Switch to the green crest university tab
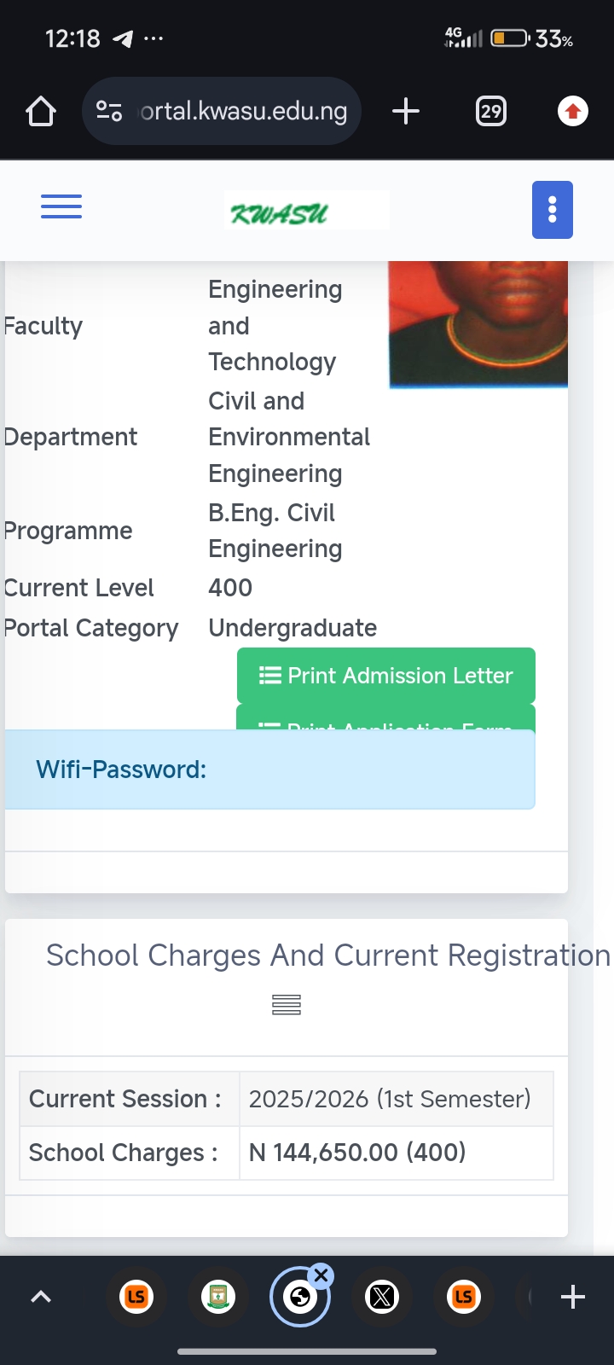The image size is (614, 1365). [x=218, y=1297]
